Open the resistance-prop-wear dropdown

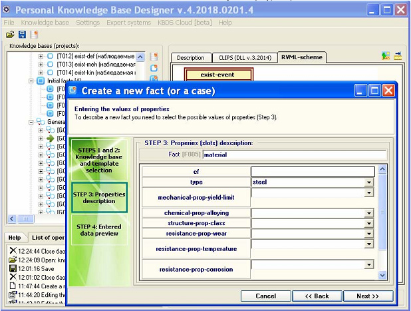(369, 234)
